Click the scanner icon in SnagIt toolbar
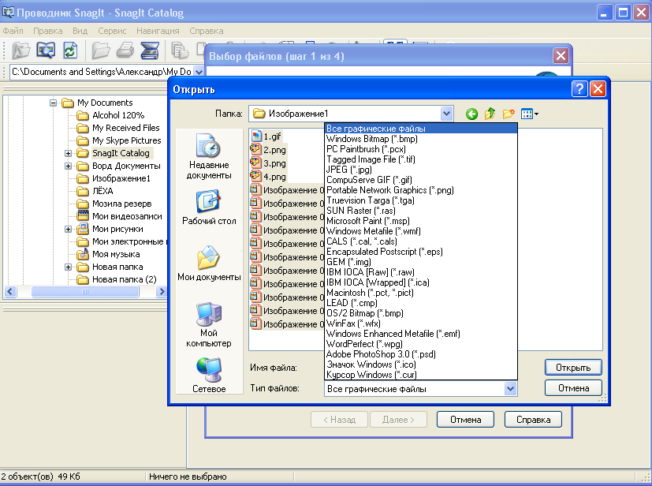Screen dimensions: 652x486 tap(150, 50)
